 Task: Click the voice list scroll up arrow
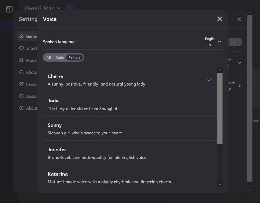click(220, 70)
